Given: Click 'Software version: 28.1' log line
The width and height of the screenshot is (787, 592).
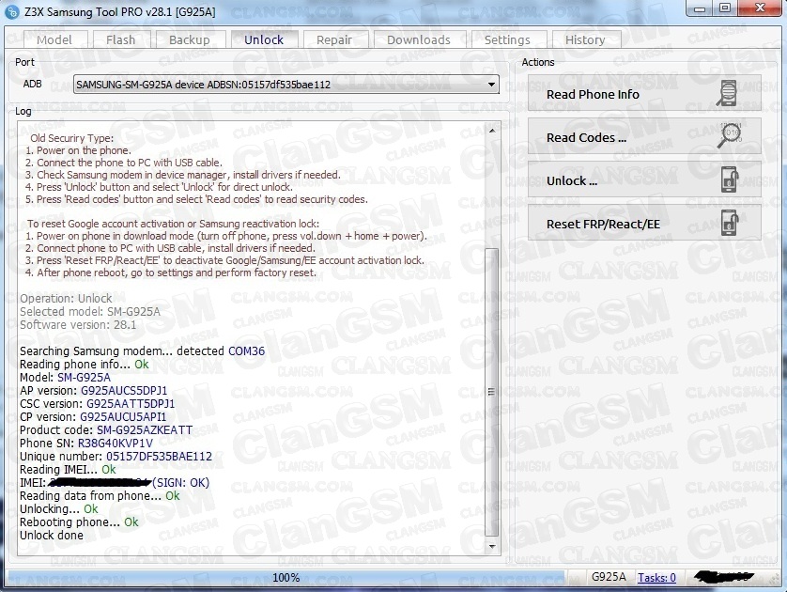Looking at the screenshot, I should pyautogui.click(x=78, y=325).
